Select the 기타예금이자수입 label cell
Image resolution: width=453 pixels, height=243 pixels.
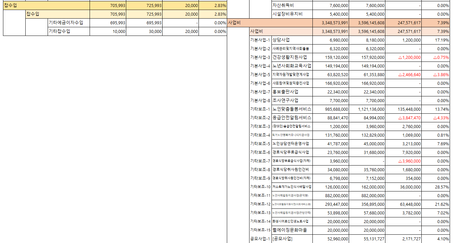[x=69, y=23]
